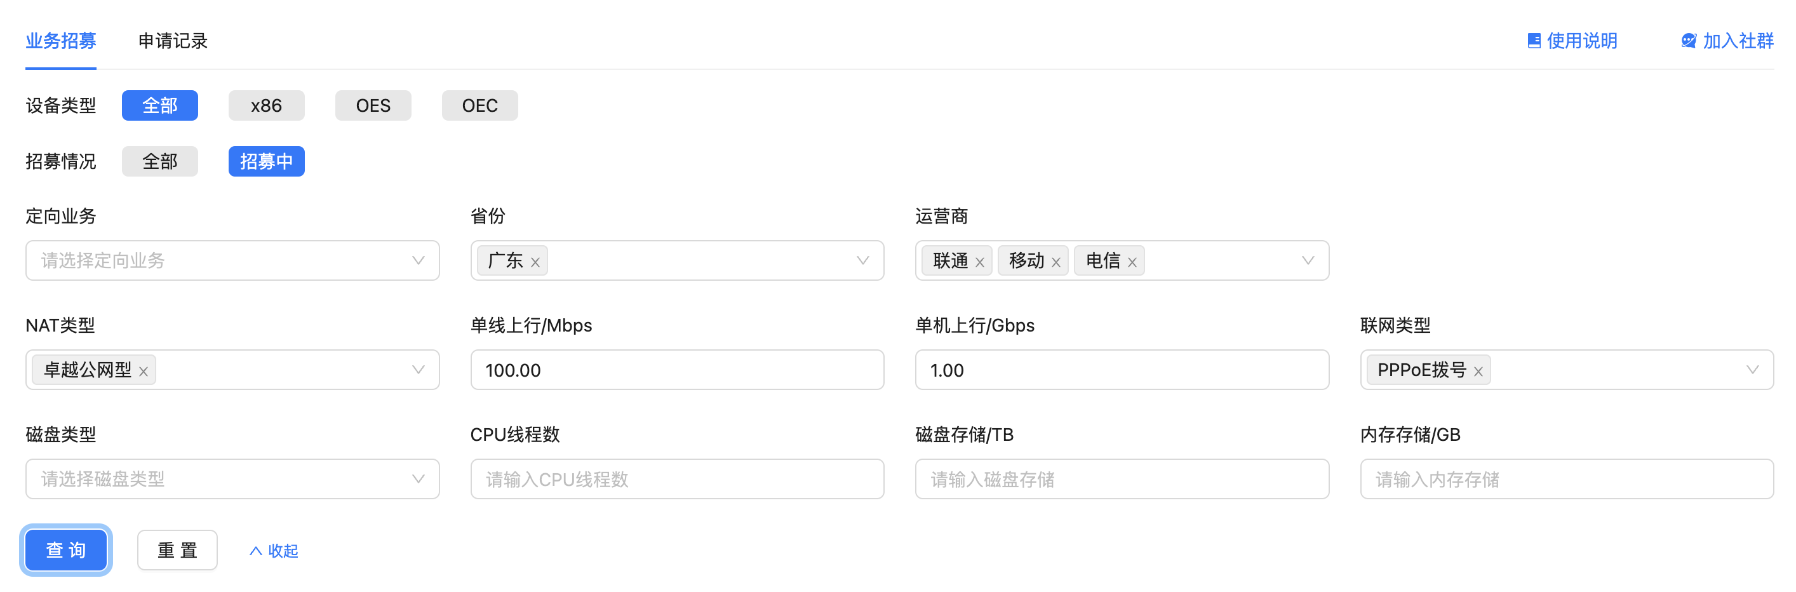The width and height of the screenshot is (1796, 592).
Task: Select x86 device type
Action: pyautogui.click(x=266, y=105)
